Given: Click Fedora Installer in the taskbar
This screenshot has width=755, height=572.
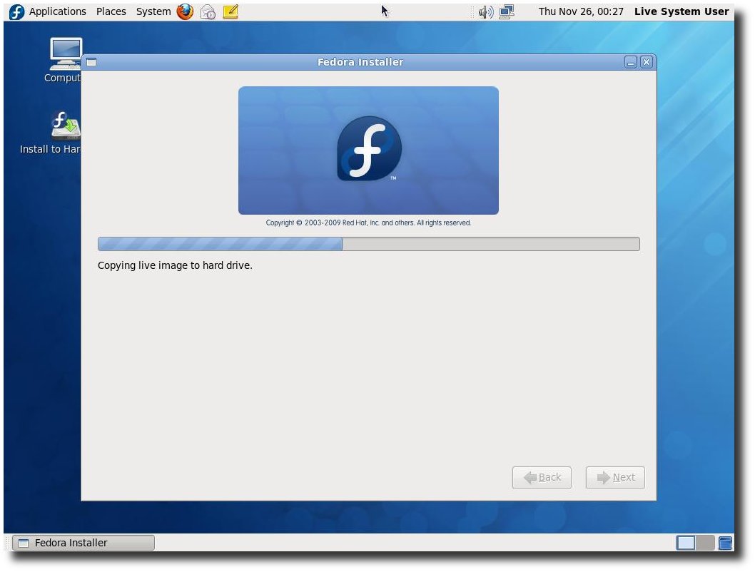Looking at the screenshot, I should click(83, 543).
